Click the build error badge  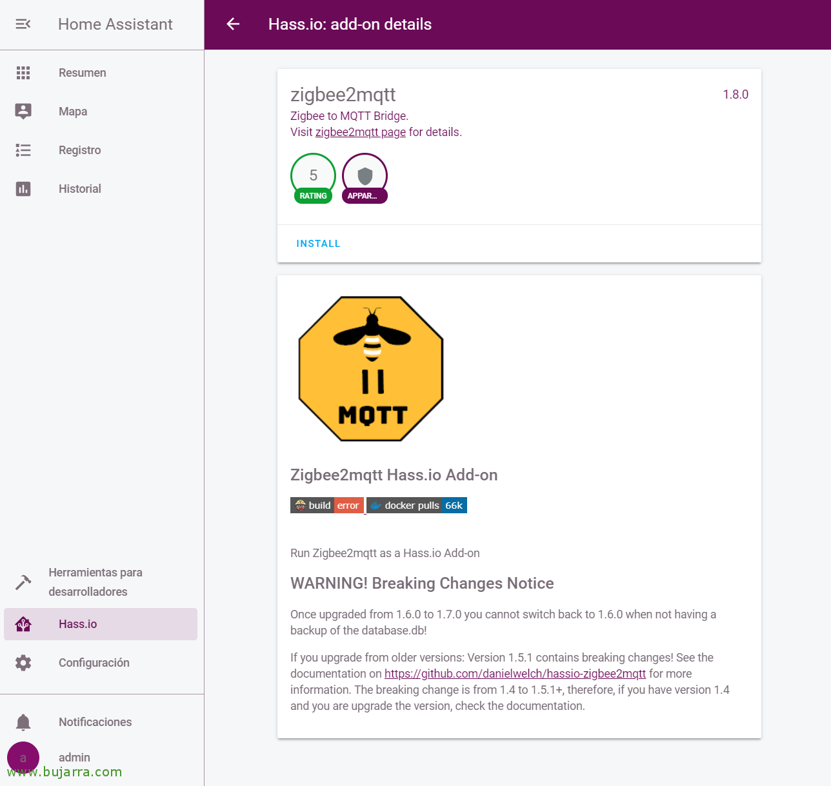point(327,506)
